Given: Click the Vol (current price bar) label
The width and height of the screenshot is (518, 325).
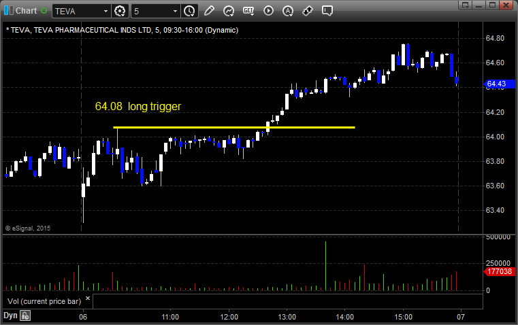Looking at the screenshot, I should pos(44,301).
